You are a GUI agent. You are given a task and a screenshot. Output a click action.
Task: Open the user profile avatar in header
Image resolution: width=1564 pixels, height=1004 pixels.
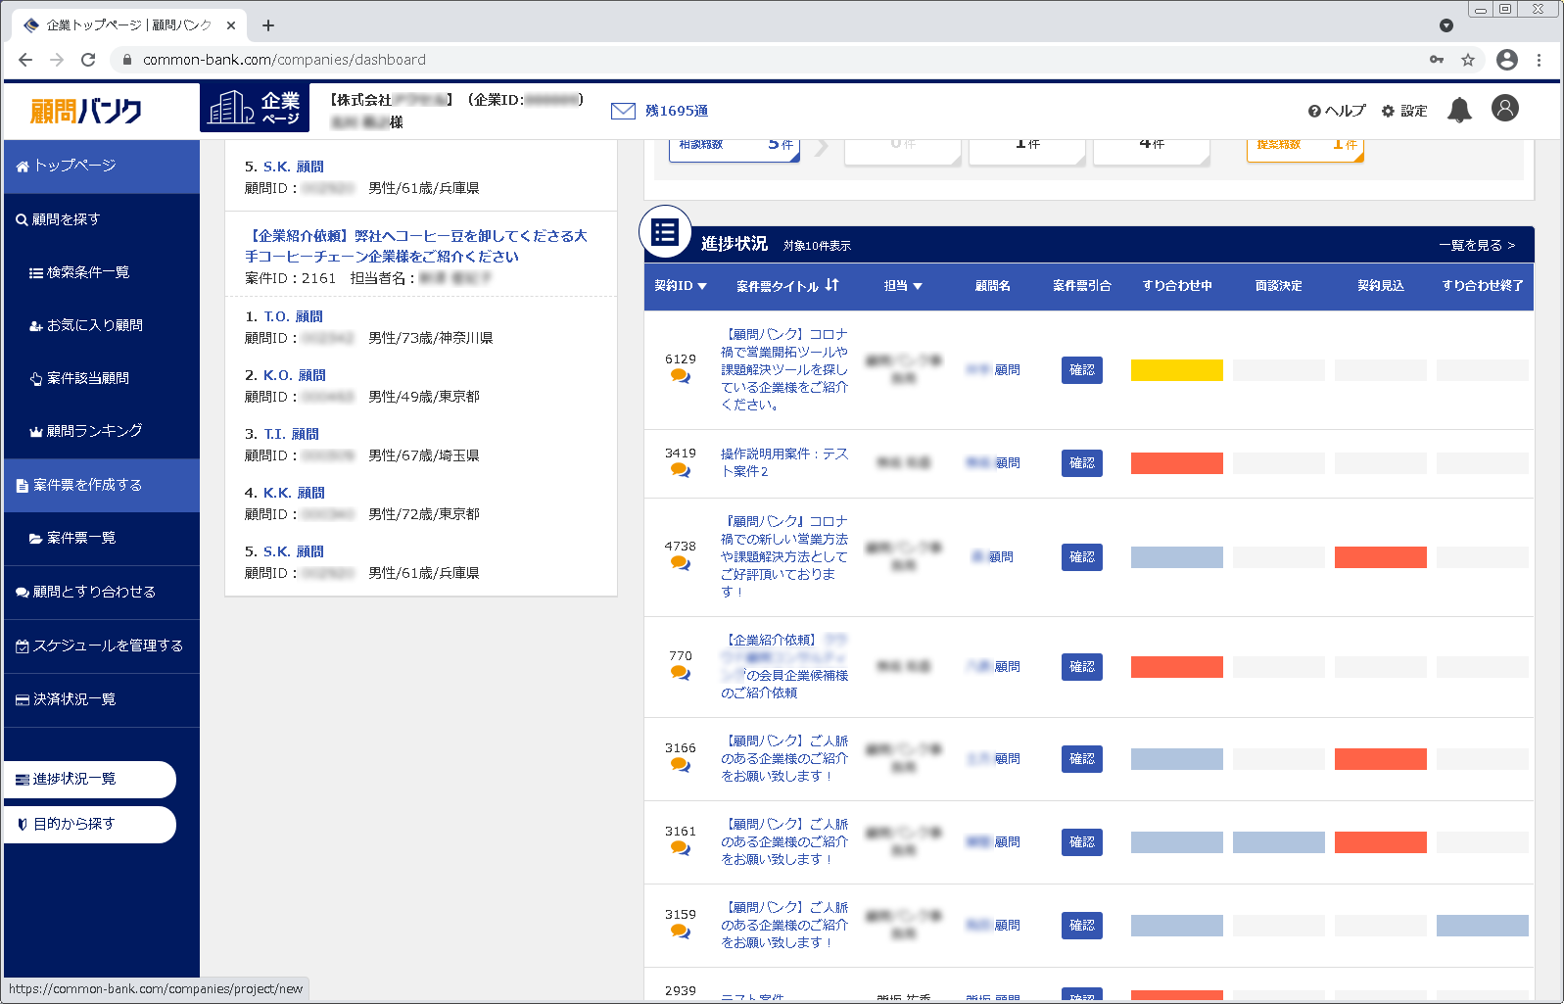click(x=1504, y=108)
